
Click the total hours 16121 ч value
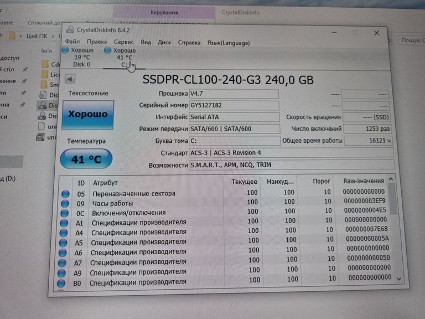tap(368, 141)
